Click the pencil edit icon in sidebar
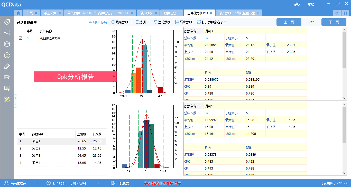Image resolution: width=351 pixels, height=187 pixels. [x=7, y=66]
